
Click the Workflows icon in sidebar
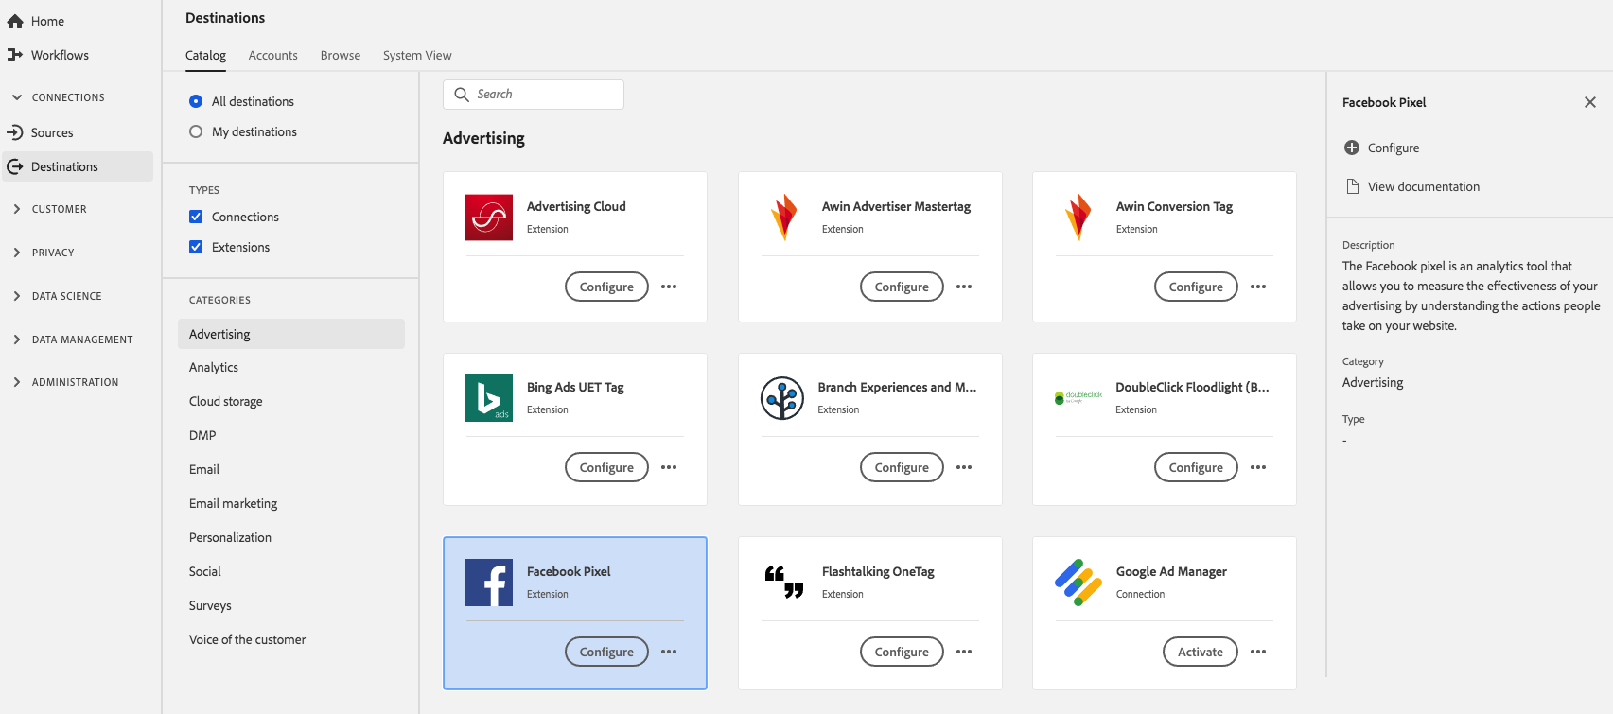[15, 55]
